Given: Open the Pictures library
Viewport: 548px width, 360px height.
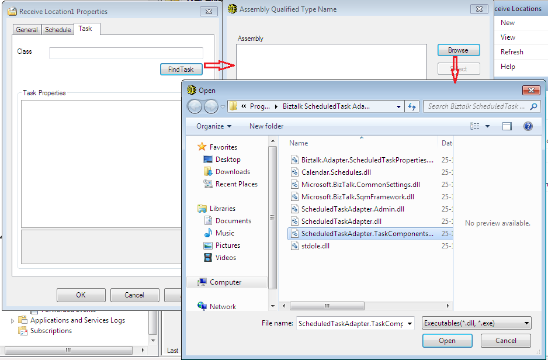Looking at the screenshot, I should pos(221,245).
